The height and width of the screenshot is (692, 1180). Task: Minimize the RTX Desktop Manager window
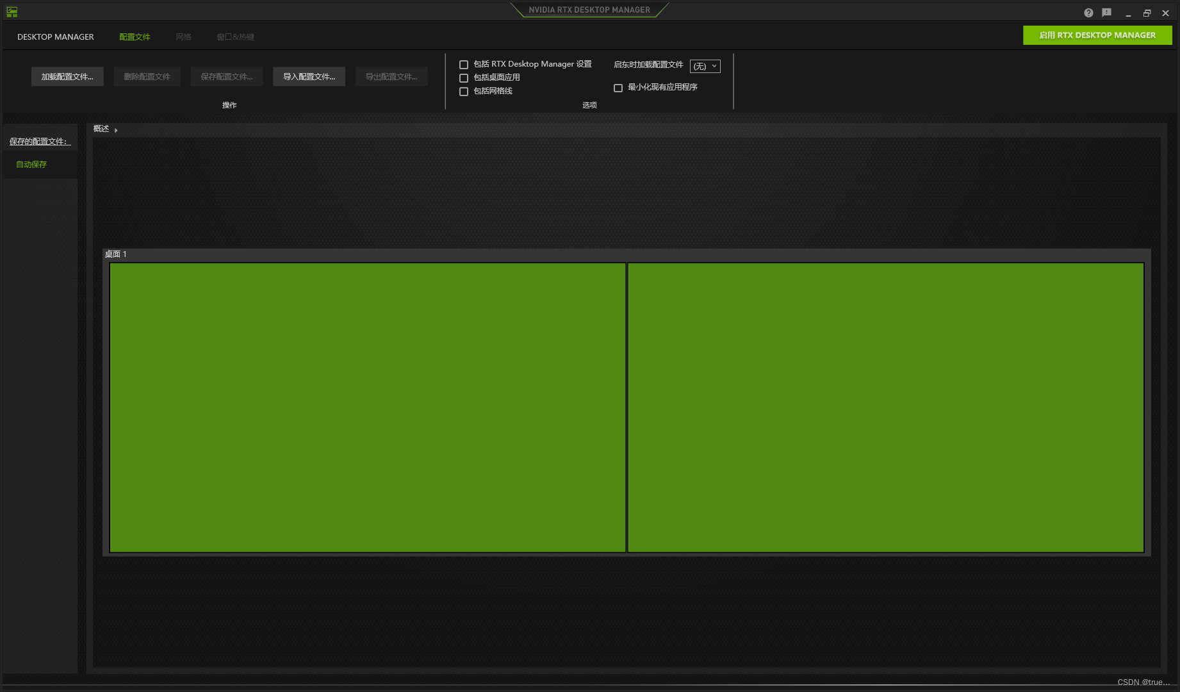pos(1128,13)
